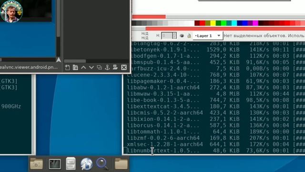Screen dimensions: 305x172
Task: Pick the cyan palette swatch
Action: point(234,23)
